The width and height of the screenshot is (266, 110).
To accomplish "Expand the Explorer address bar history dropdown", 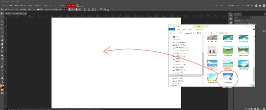I will tap(208, 33).
